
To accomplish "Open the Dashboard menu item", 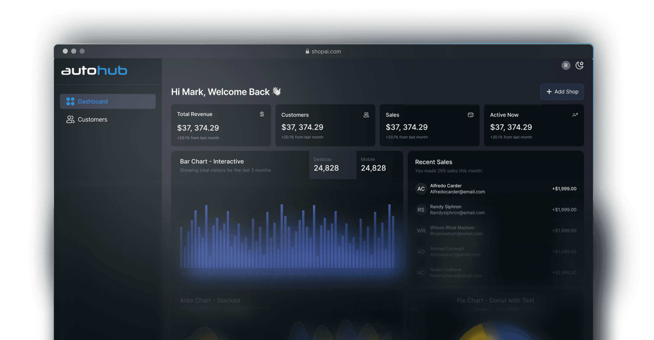I will pos(108,101).
